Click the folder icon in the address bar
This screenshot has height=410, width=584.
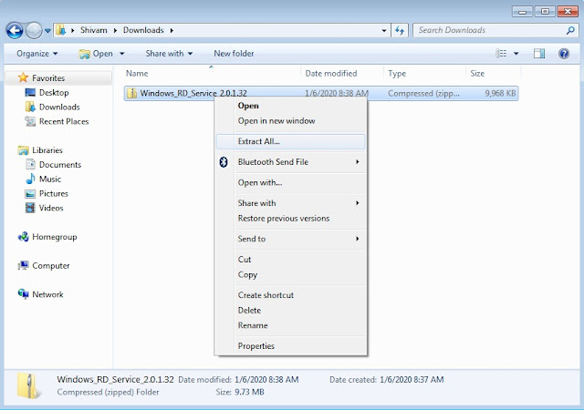tap(61, 30)
